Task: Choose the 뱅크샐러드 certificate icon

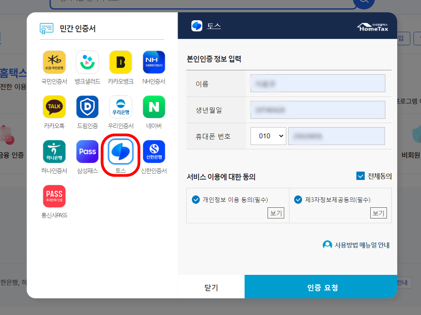Action: pyautogui.click(x=87, y=62)
